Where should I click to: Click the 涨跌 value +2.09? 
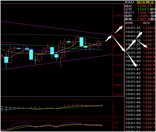143,16
